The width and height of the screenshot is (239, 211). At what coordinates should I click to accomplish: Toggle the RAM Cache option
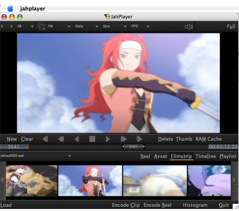(x=209, y=139)
